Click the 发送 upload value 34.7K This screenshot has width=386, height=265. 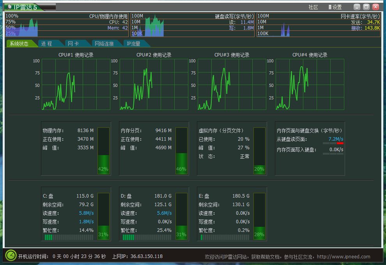373,22
